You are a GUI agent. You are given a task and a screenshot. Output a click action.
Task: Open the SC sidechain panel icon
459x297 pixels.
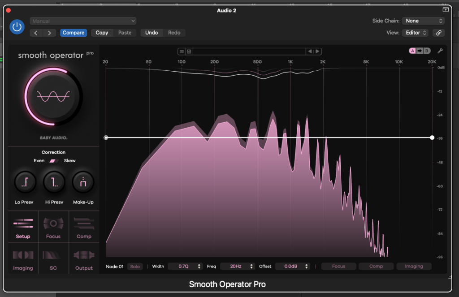tap(53, 259)
